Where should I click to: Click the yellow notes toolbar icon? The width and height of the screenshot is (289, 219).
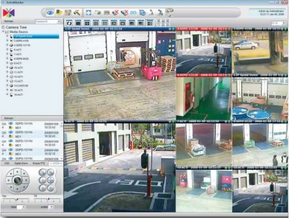(59, 12)
